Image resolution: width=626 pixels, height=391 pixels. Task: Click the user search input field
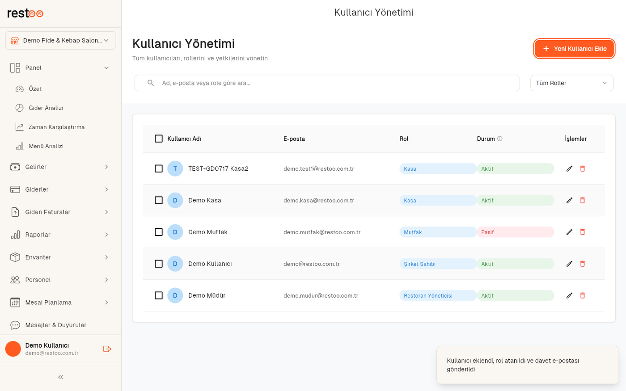point(327,83)
